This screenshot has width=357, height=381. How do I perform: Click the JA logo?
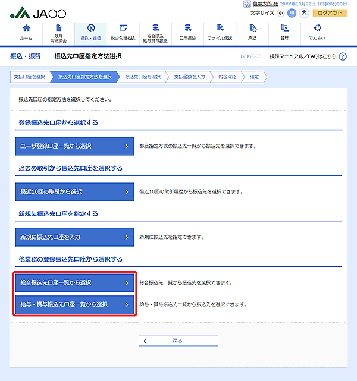tap(38, 13)
